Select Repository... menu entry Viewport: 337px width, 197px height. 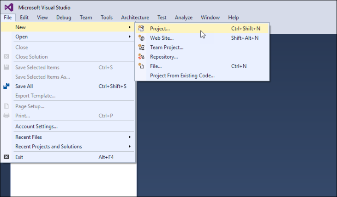coord(202,57)
